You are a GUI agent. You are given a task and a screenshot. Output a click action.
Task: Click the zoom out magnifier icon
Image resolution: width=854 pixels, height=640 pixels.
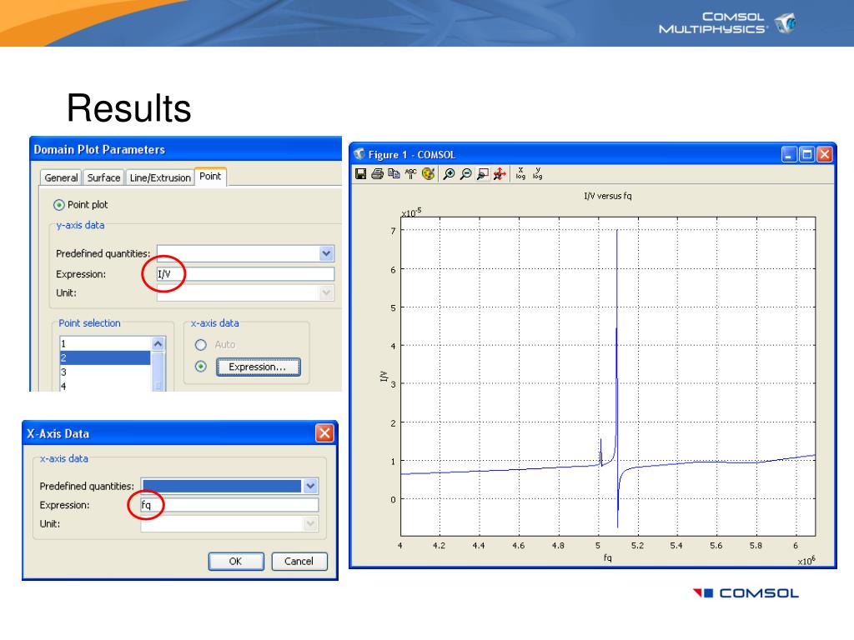point(466,173)
